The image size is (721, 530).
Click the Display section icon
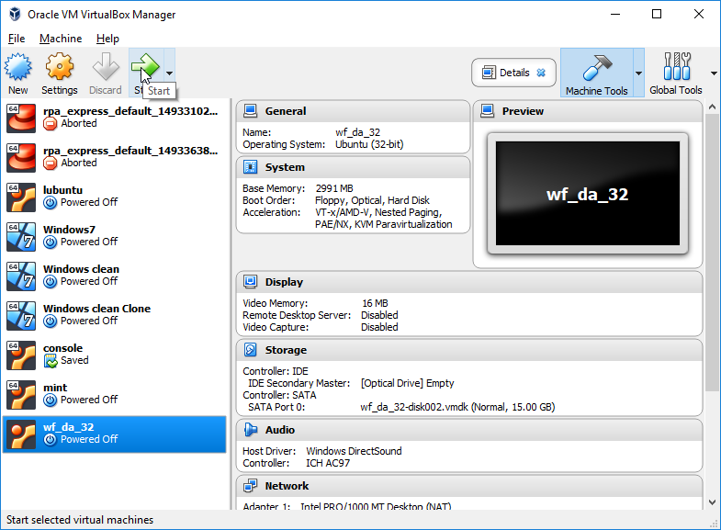tap(250, 281)
